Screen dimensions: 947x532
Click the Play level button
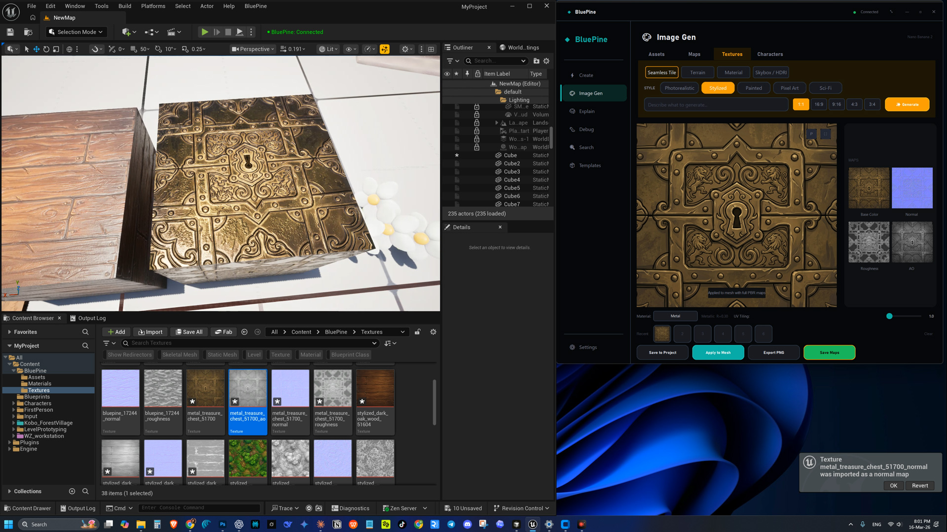click(204, 32)
